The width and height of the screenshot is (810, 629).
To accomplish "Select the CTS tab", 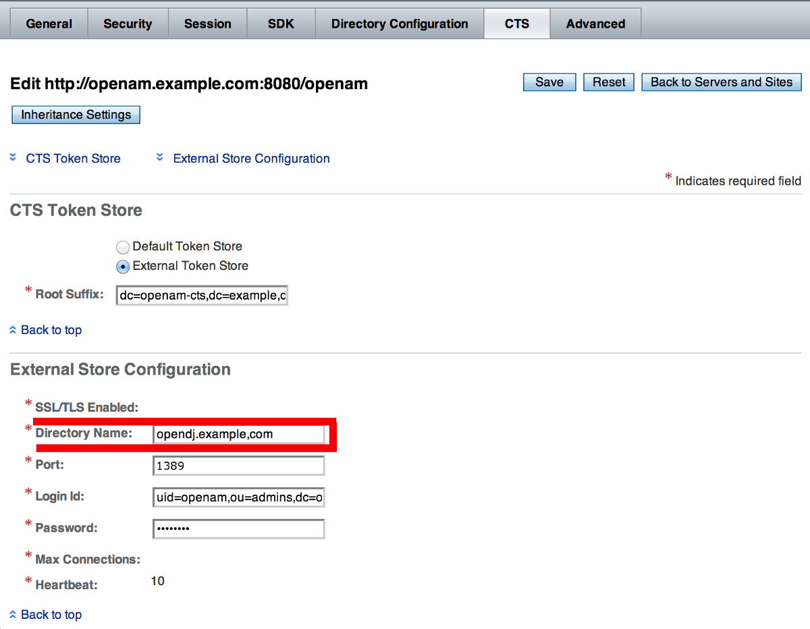I will (x=517, y=24).
